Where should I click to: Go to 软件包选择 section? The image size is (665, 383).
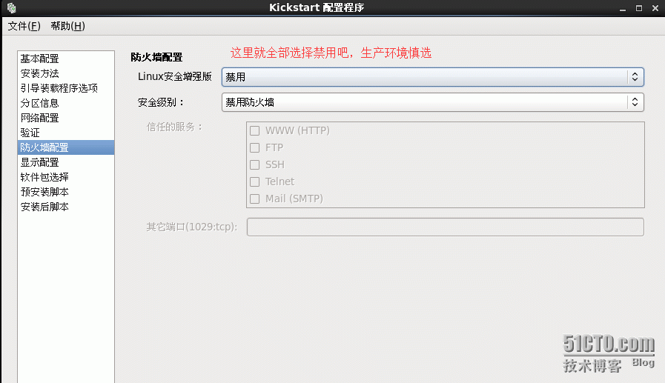(x=66, y=177)
